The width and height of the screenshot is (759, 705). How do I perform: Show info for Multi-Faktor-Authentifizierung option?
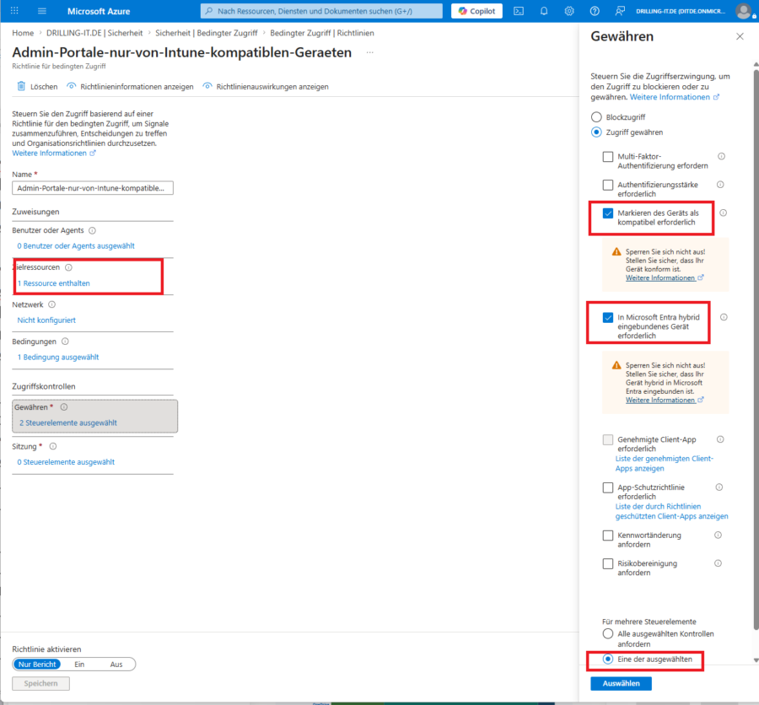[721, 156]
